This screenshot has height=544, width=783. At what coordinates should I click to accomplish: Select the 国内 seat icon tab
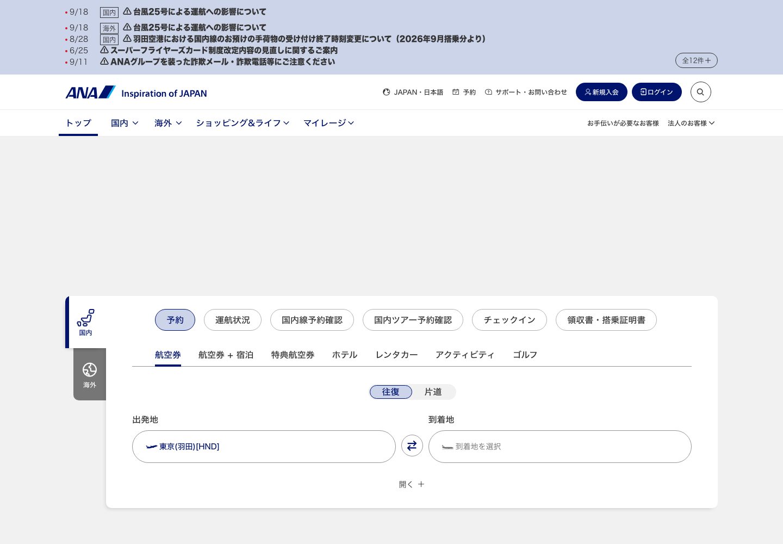tap(85, 322)
